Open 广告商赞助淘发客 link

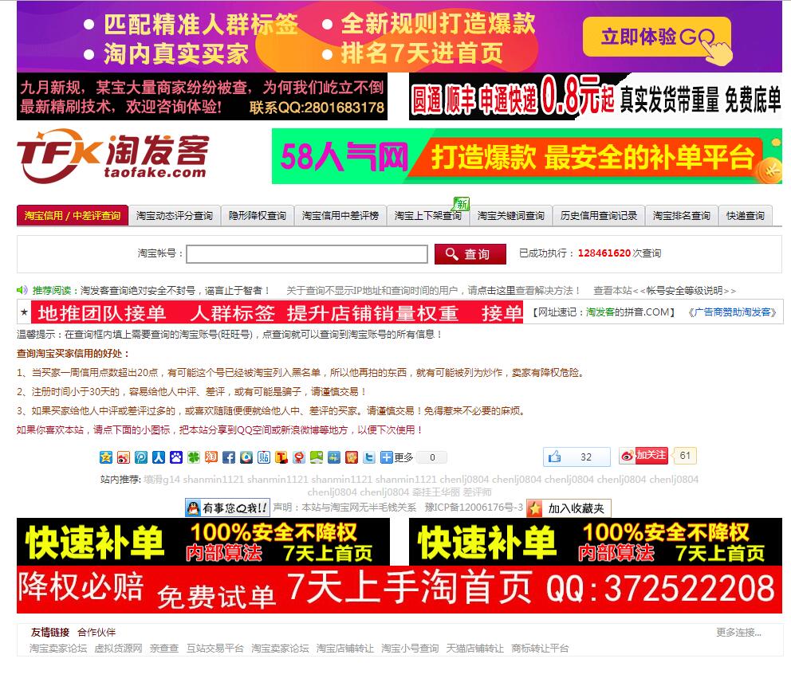pos(732,312)
